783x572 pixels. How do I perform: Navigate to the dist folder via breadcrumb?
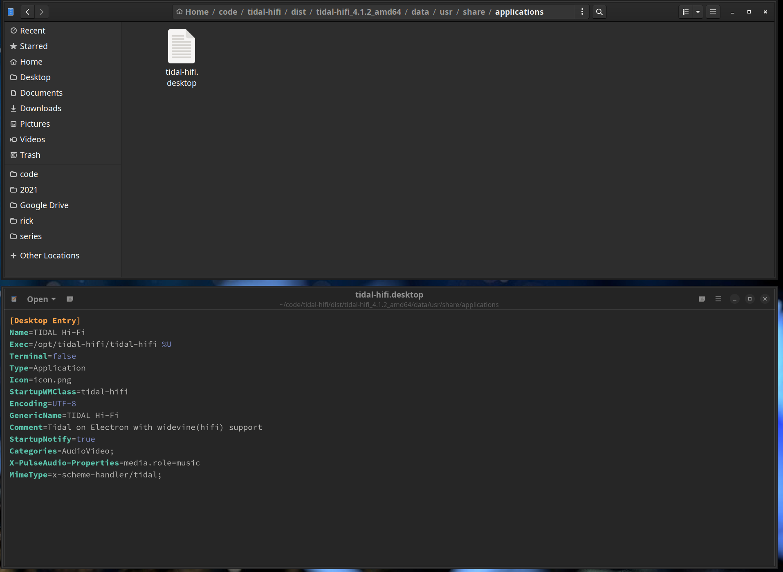[x=298, y=11]
